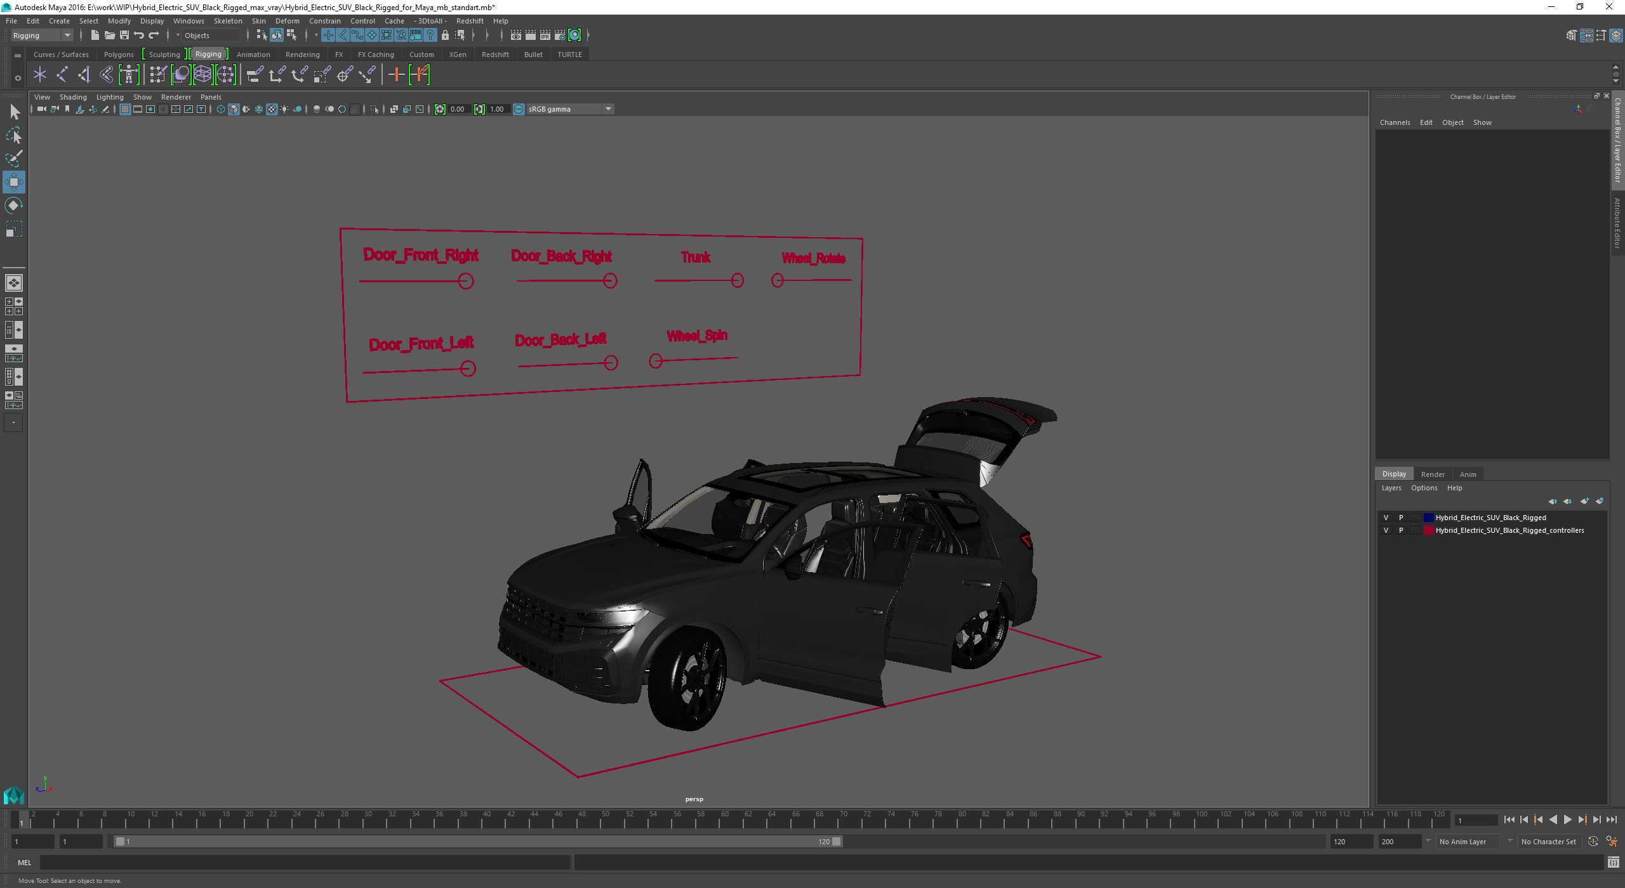
Task: Step to next keyframe
Action: coord(1582,820)
